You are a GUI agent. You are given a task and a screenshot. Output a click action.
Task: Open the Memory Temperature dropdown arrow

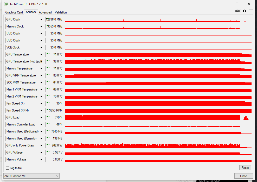(41, 68)
